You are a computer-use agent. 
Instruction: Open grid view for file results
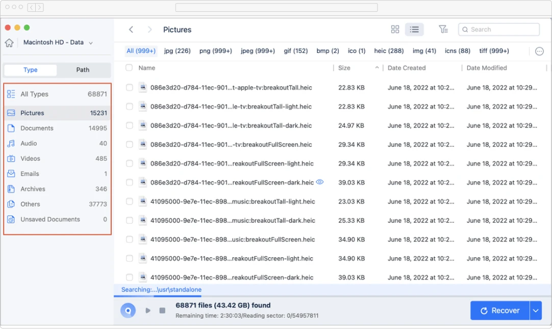(395, 29)
